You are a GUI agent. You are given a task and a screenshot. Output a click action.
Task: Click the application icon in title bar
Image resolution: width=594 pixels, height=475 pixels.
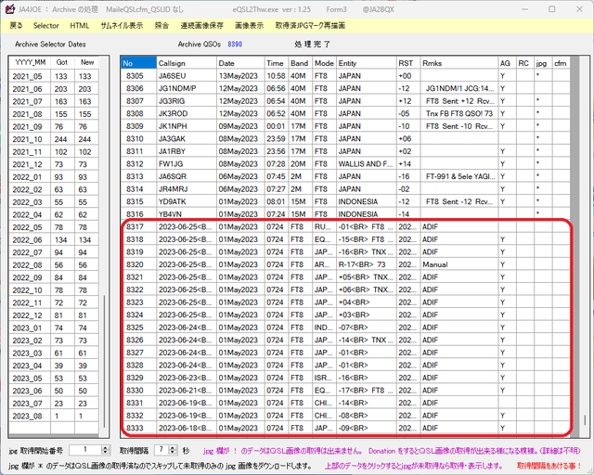click(10, 9)
